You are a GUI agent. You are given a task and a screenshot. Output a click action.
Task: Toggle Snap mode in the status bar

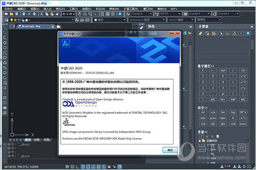pos(67,167)
